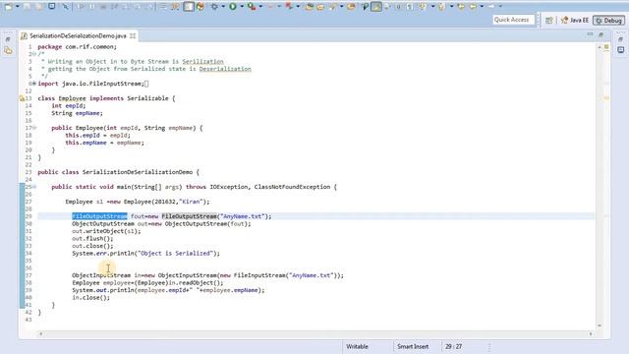Click the "Object is Serialized" string
Image resolution: width=629 pixels, height=354 pixels.
175,254
